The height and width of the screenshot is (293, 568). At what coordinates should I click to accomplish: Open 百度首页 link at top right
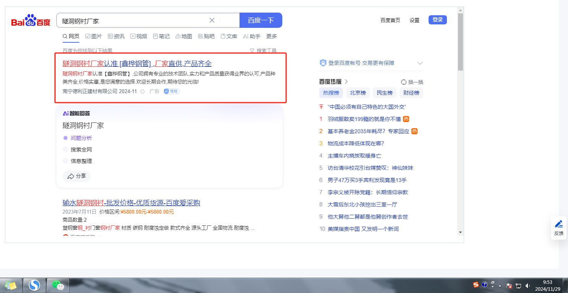click(x=390, y=20)
